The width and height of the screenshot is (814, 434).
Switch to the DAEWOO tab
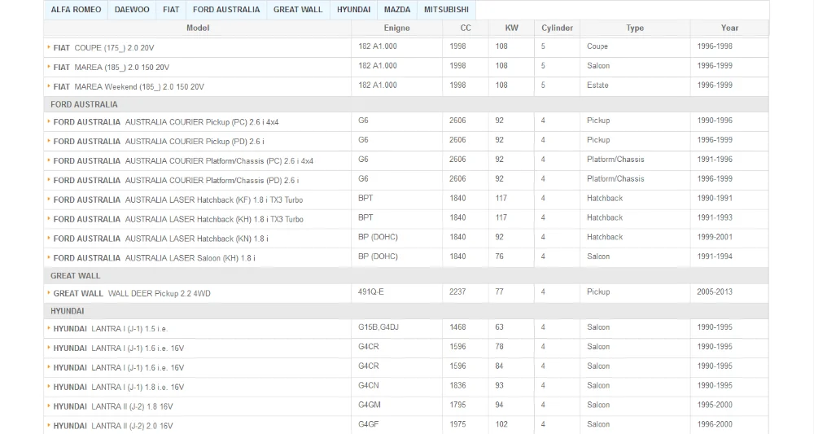[x=132, y=10]
